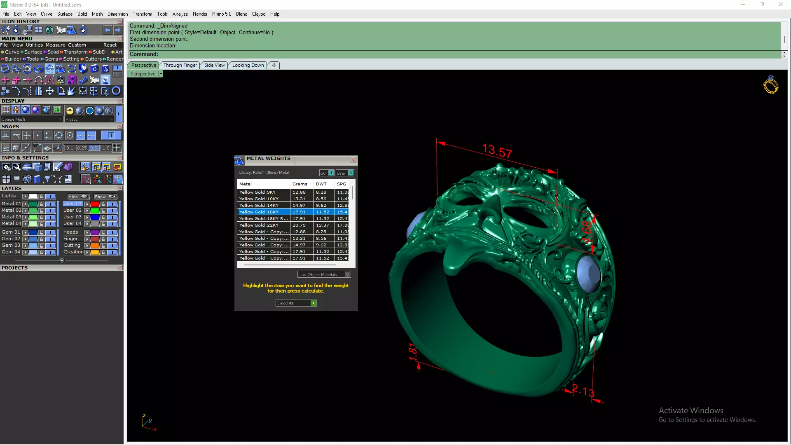Open the Clayoo menu
791x445 pixels.
coord(259,14)
